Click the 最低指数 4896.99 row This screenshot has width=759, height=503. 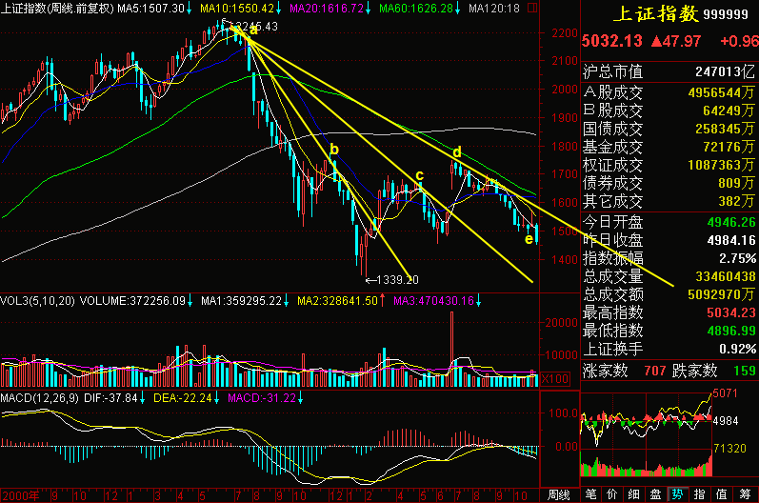coord(669,331)
